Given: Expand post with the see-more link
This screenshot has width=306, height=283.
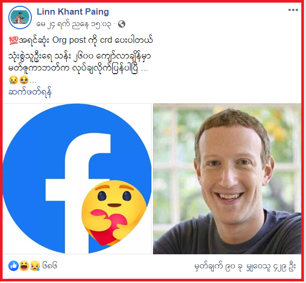Looking at the screenshot, I should [x=30, y=92].
